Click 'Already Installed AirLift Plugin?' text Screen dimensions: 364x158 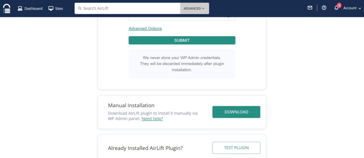145,148
